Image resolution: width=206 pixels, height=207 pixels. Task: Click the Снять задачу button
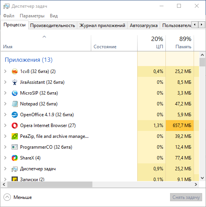[x=186, y=197]
